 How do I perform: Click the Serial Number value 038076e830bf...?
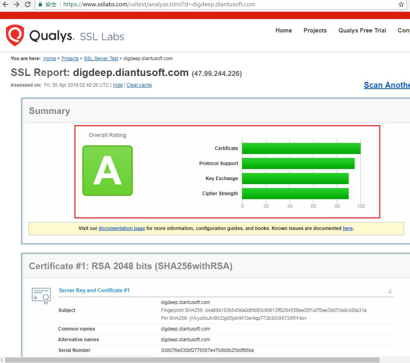pos(207,350)
